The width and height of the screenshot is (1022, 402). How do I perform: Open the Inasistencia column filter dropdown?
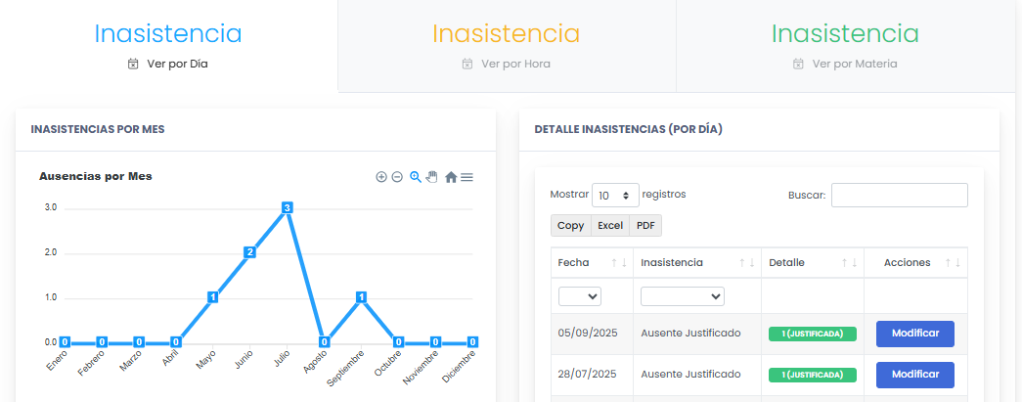683,296
